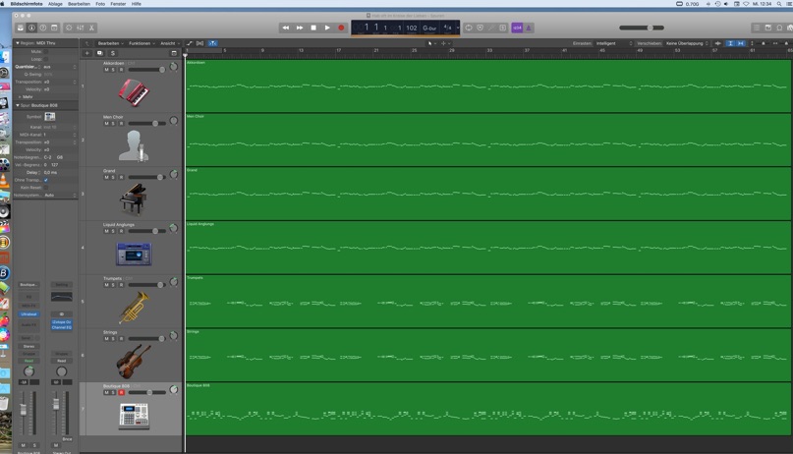Screen dimensions: 793x454
Task: Expand the Mehr section triangle
Action: click(x=20, y=96)
